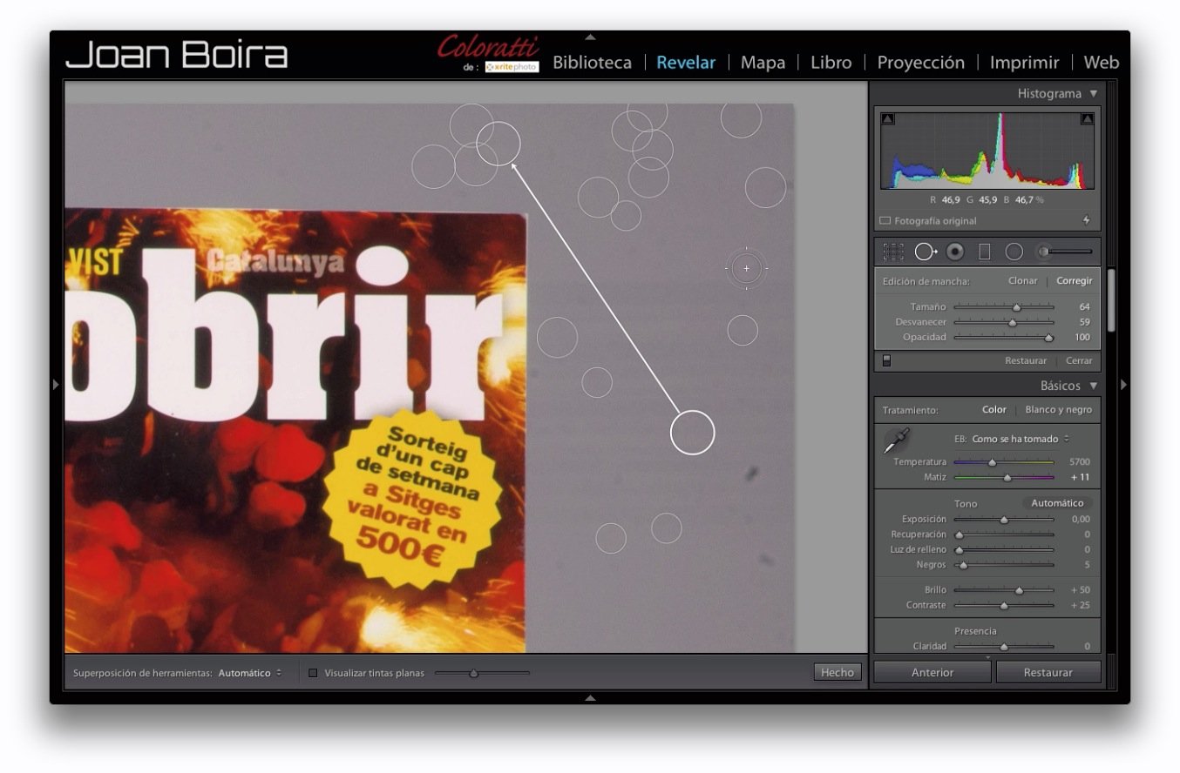This screenshot has height=773, width=1180.
Task: Open the Proyección module
Action: 920,63
